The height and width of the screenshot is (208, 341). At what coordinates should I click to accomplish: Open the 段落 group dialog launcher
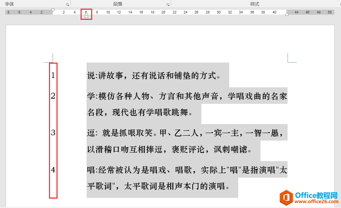pyautogui.click(x=168, y=4)
